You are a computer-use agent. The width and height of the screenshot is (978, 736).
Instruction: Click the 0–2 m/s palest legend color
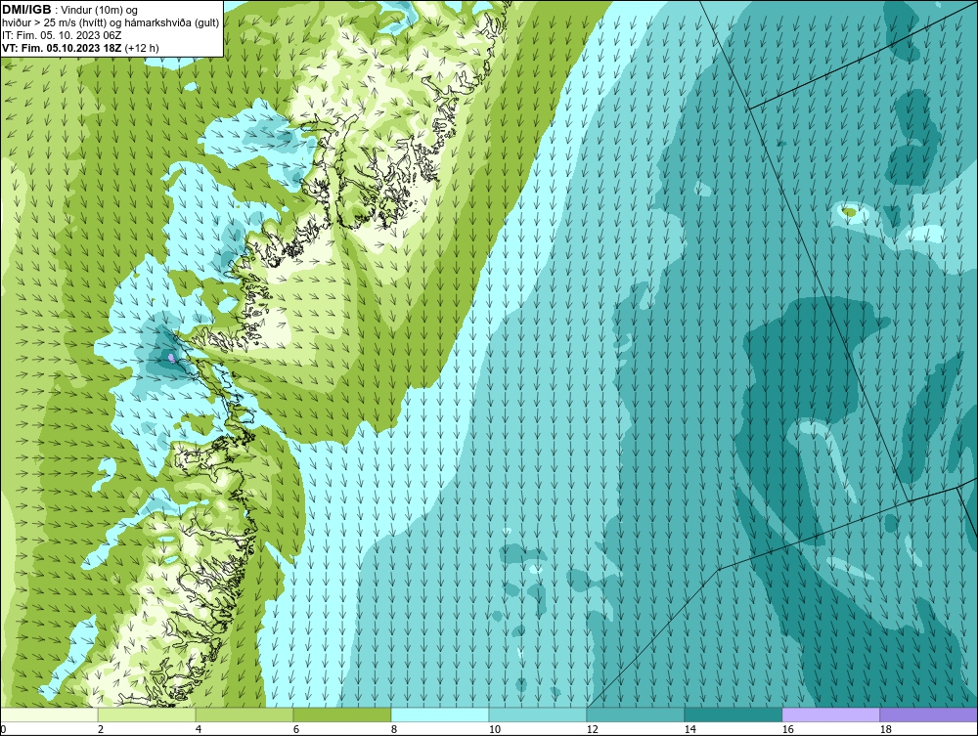[49, 714]
